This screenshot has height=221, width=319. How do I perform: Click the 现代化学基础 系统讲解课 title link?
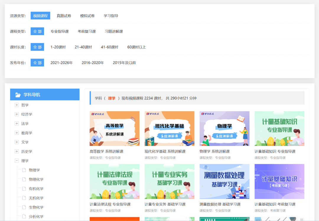(165, 151)
